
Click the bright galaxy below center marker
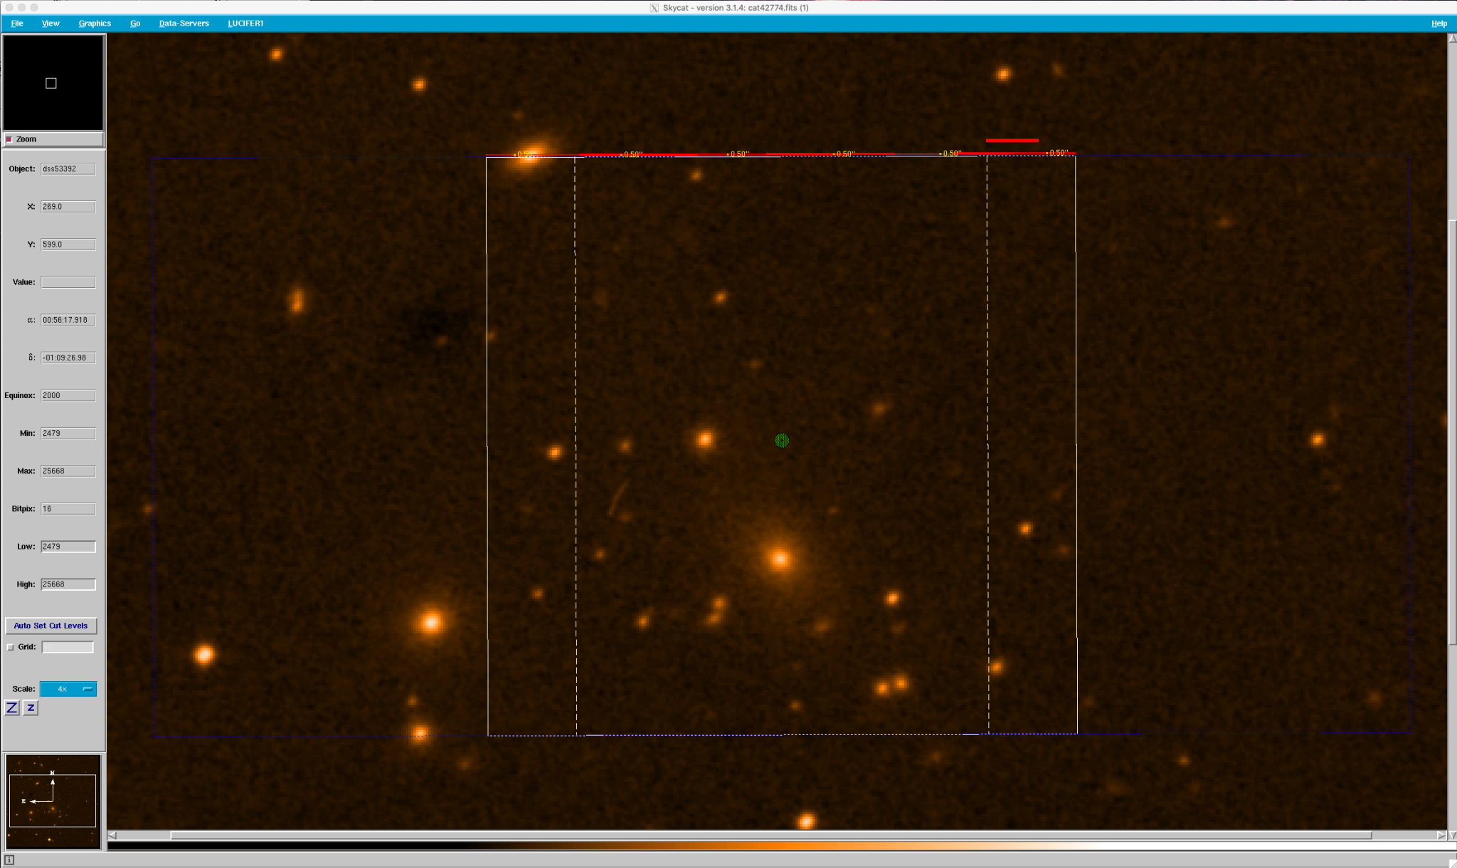point(780,559)
